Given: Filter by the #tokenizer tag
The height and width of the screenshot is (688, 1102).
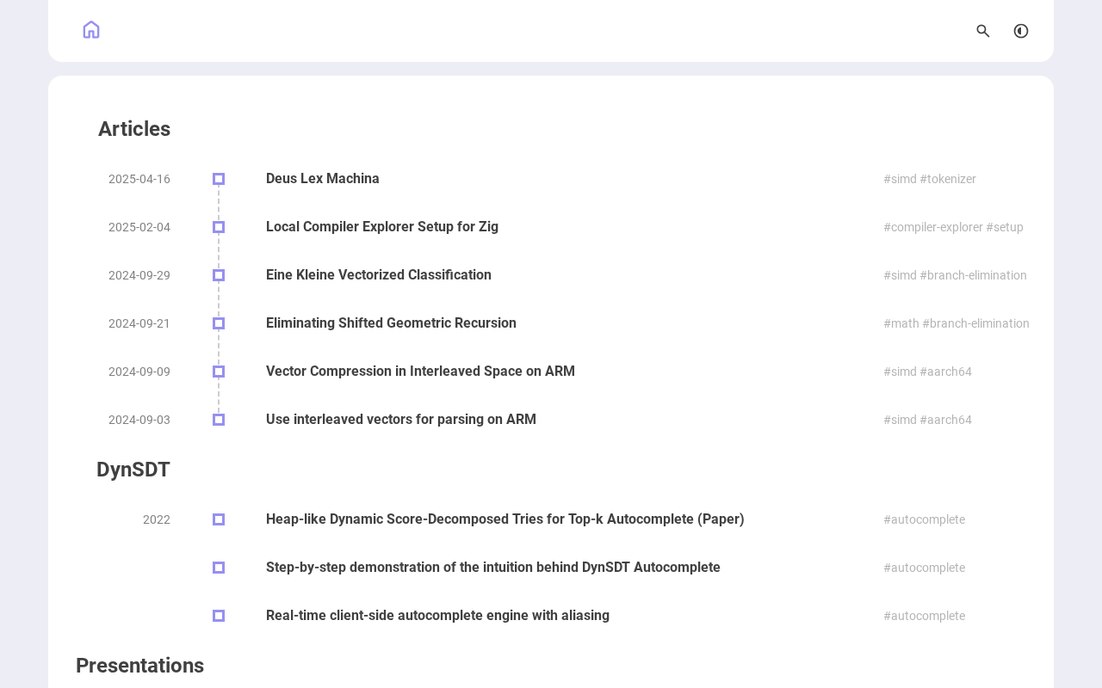Looking at the screenshot, I should tap(948, 179).
